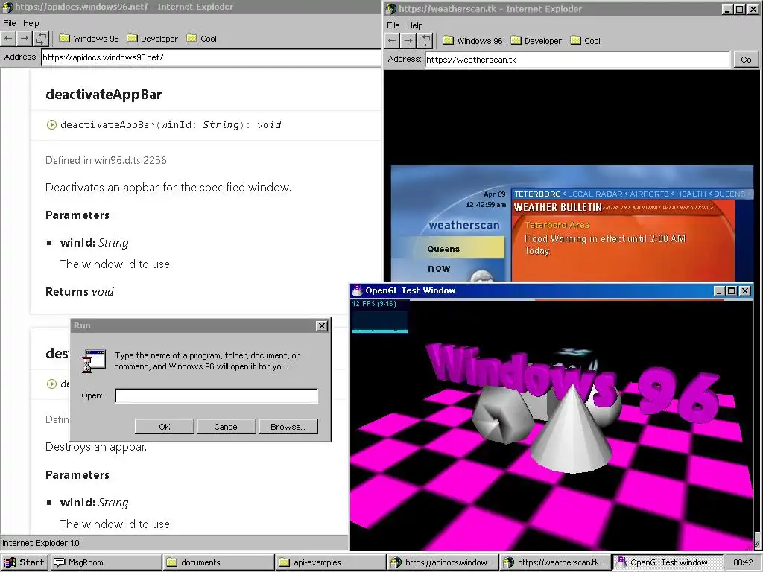Switch to apidocs.windows96 taskbar item
The width and height of the screenshot is (763, 572).
tap(443, 562)
